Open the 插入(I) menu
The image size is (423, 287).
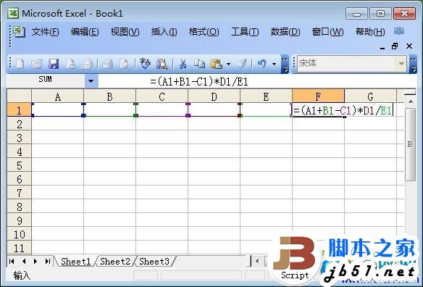click(164, 32)
